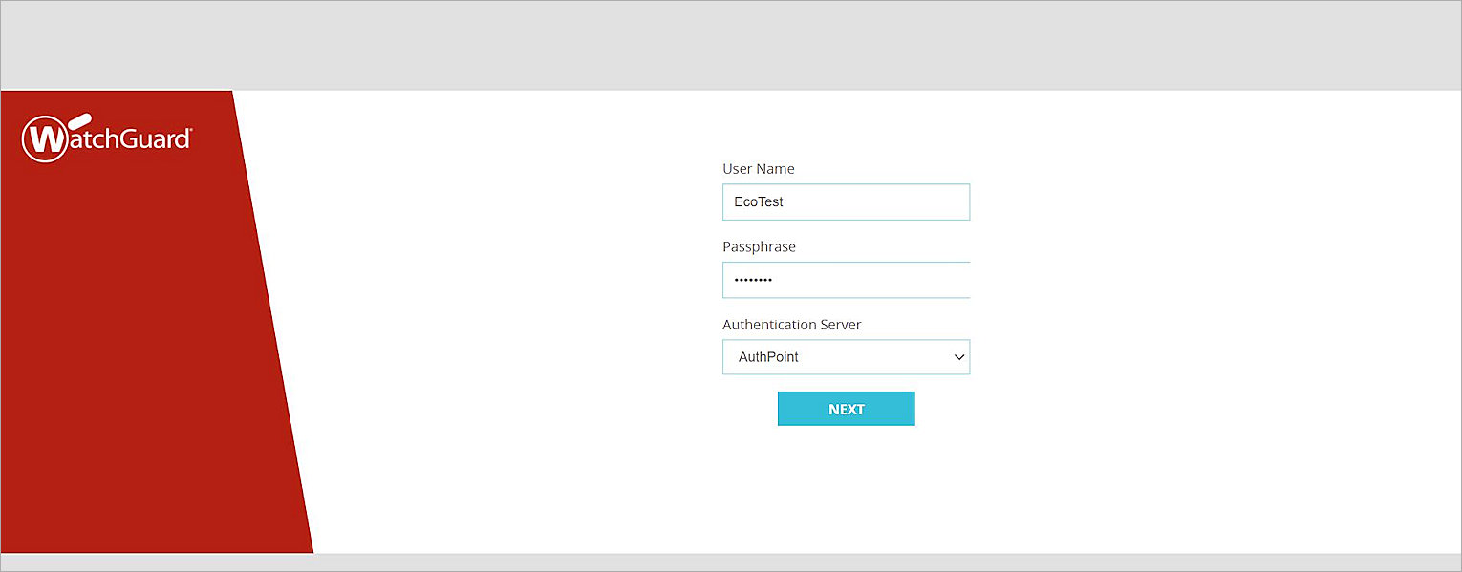Click the circled W emblem in logo
Image resolution: width=1462 pixels, height=572 pixels.
click(x=46, y=139)
